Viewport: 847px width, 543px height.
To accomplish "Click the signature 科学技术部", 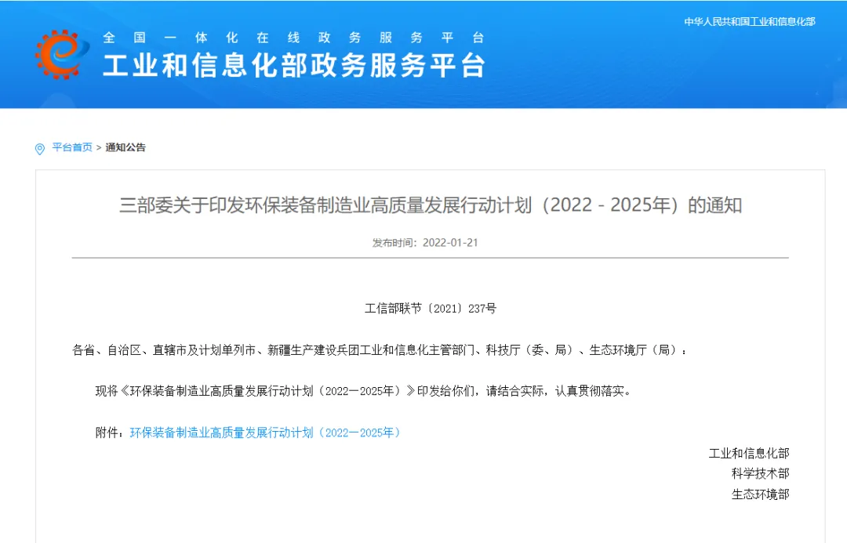I will tap(760, 473).
